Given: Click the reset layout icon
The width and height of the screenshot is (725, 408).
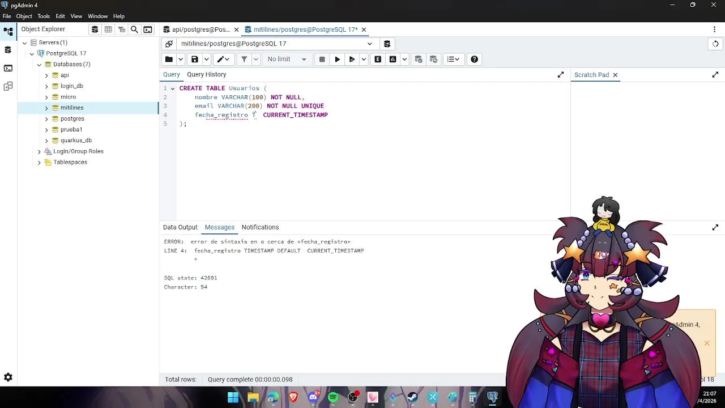Looking at the screenshot, I should coord(715,44).
